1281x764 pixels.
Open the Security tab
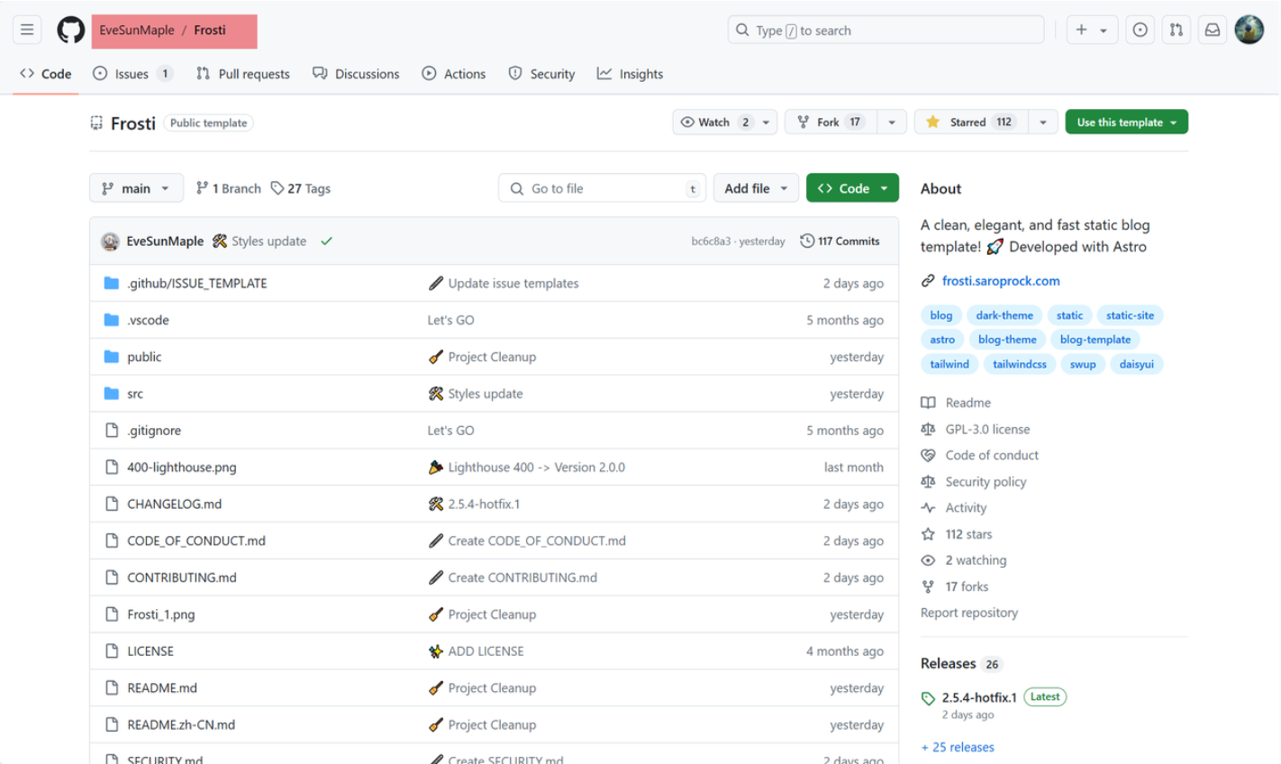(541, 74)
